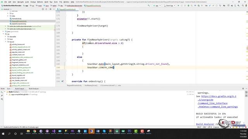Click the Debug app bug icon
Image resolution: width=248 pixels, height=139 pixels.
[x=188, y=5]
